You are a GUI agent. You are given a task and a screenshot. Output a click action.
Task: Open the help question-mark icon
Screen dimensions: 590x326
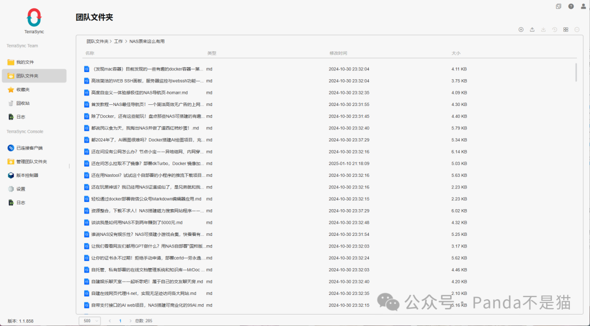point(571,7)
